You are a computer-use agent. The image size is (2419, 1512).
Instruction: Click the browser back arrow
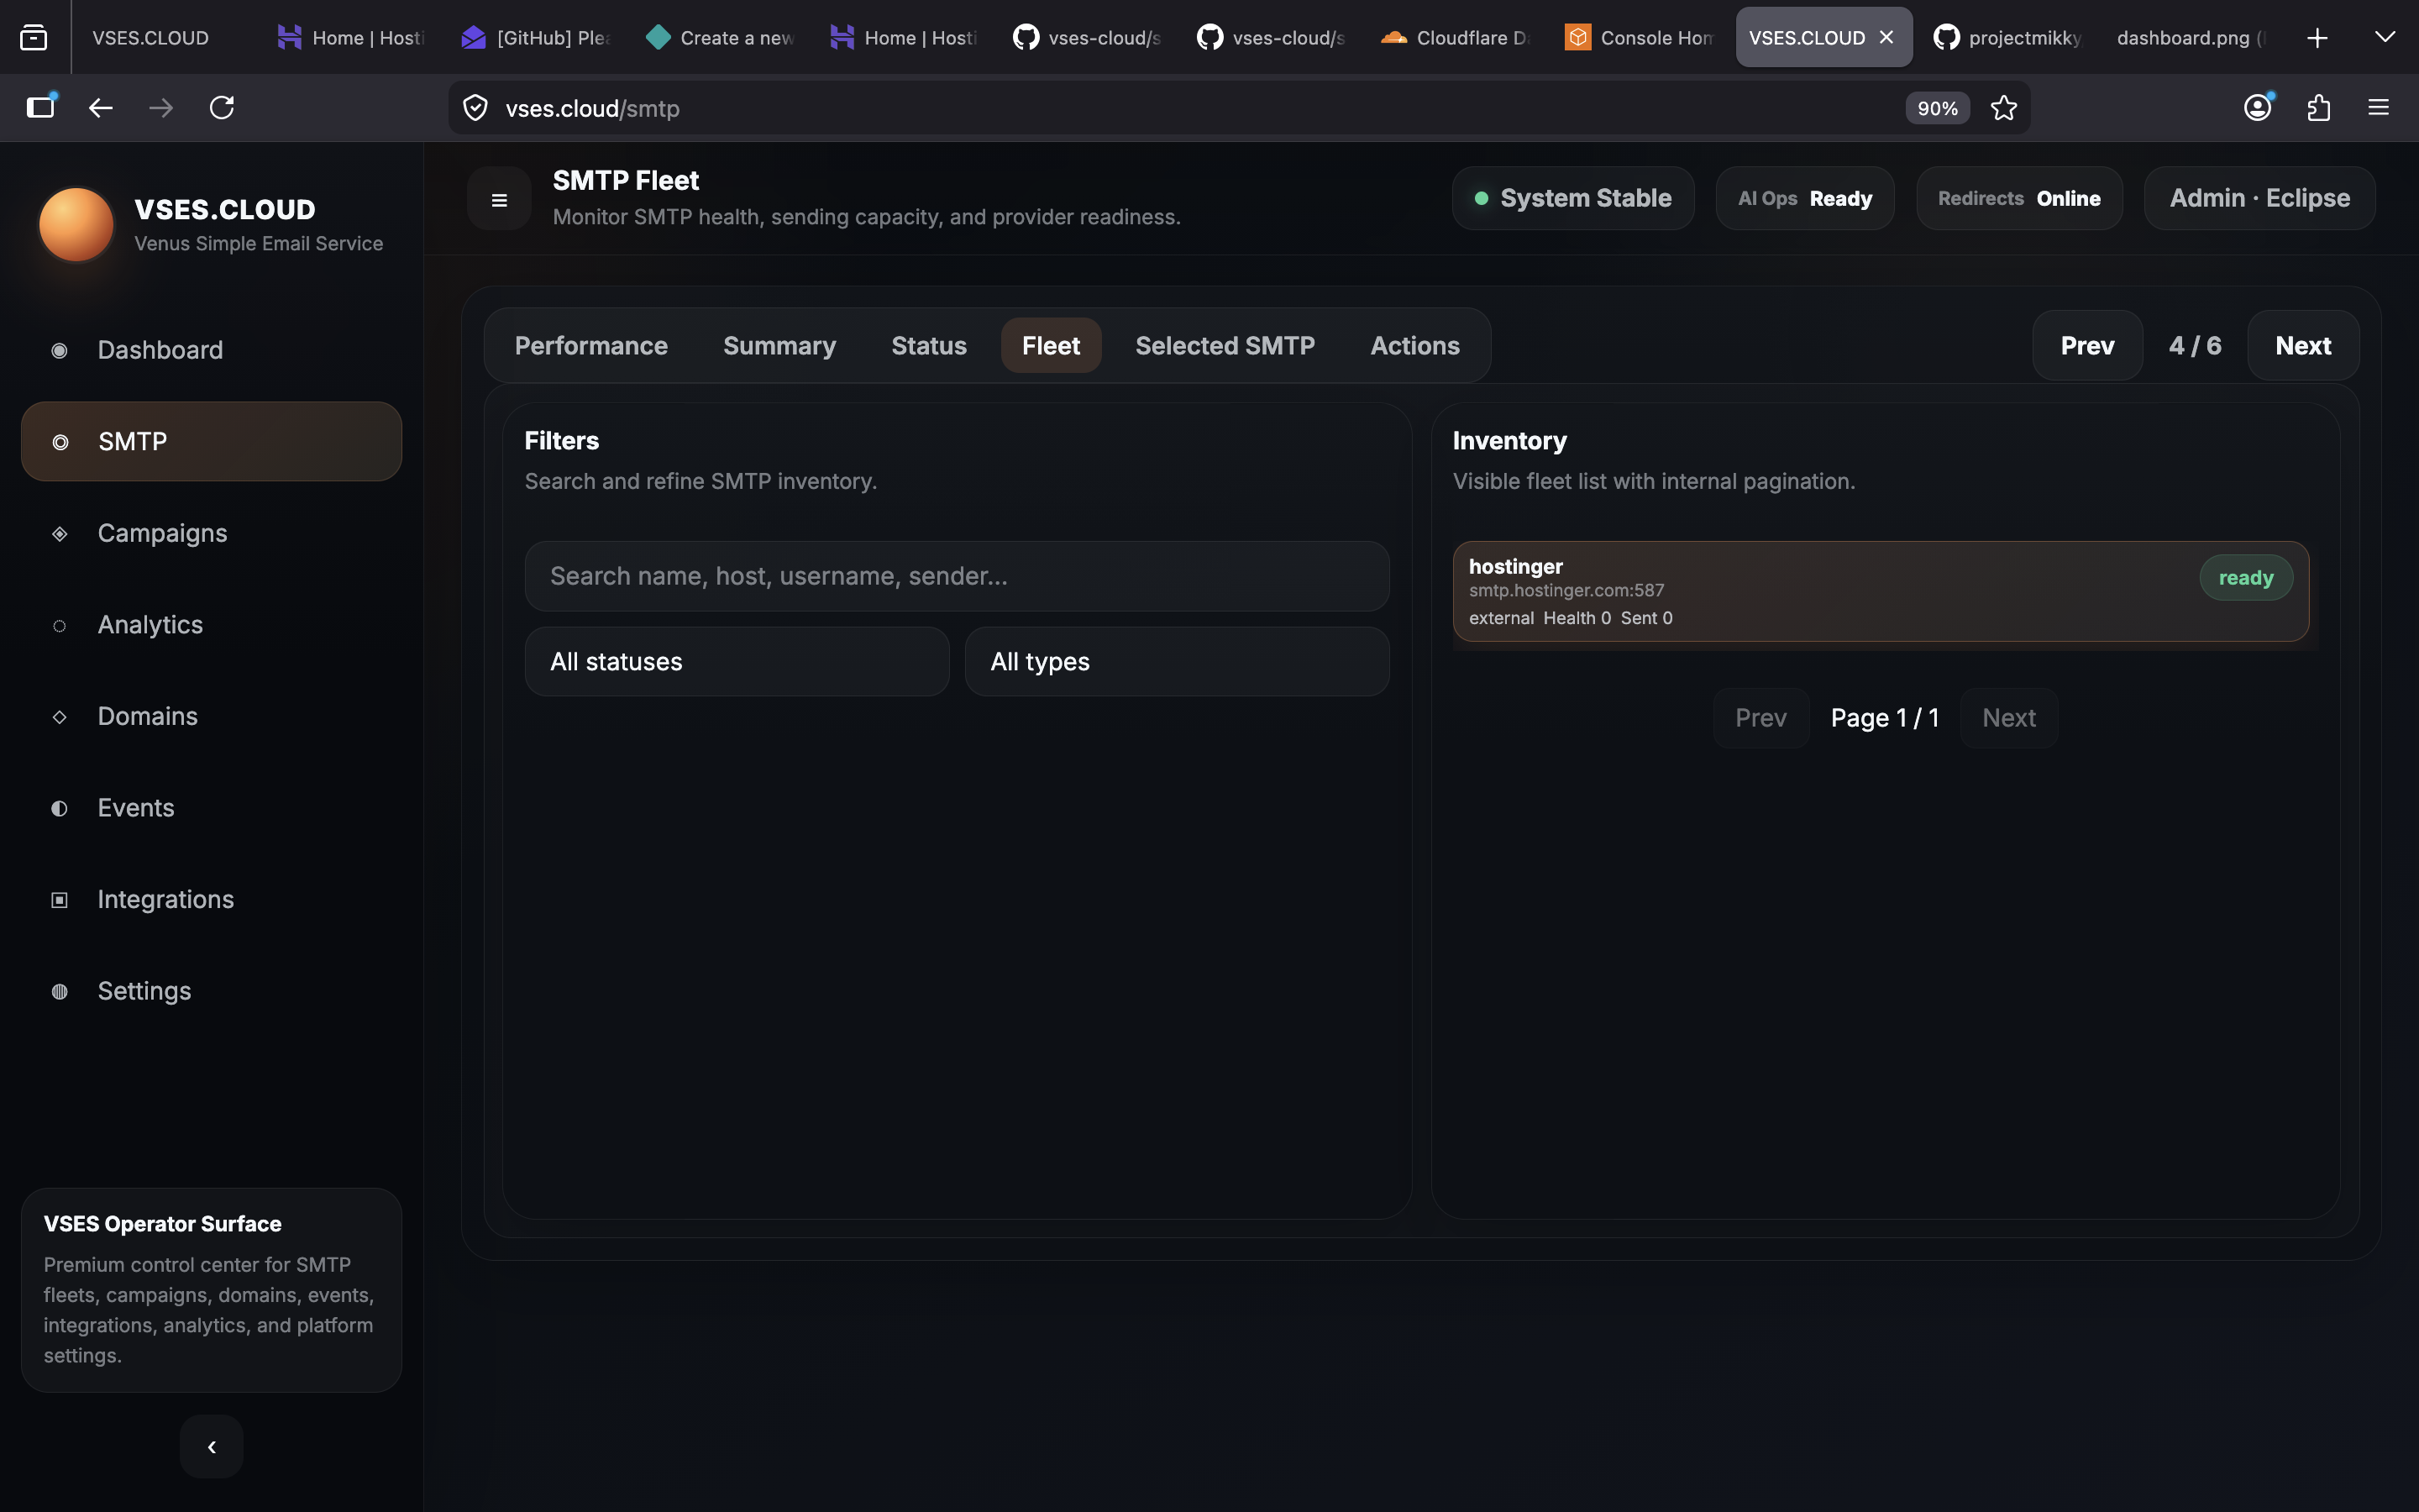101,108
